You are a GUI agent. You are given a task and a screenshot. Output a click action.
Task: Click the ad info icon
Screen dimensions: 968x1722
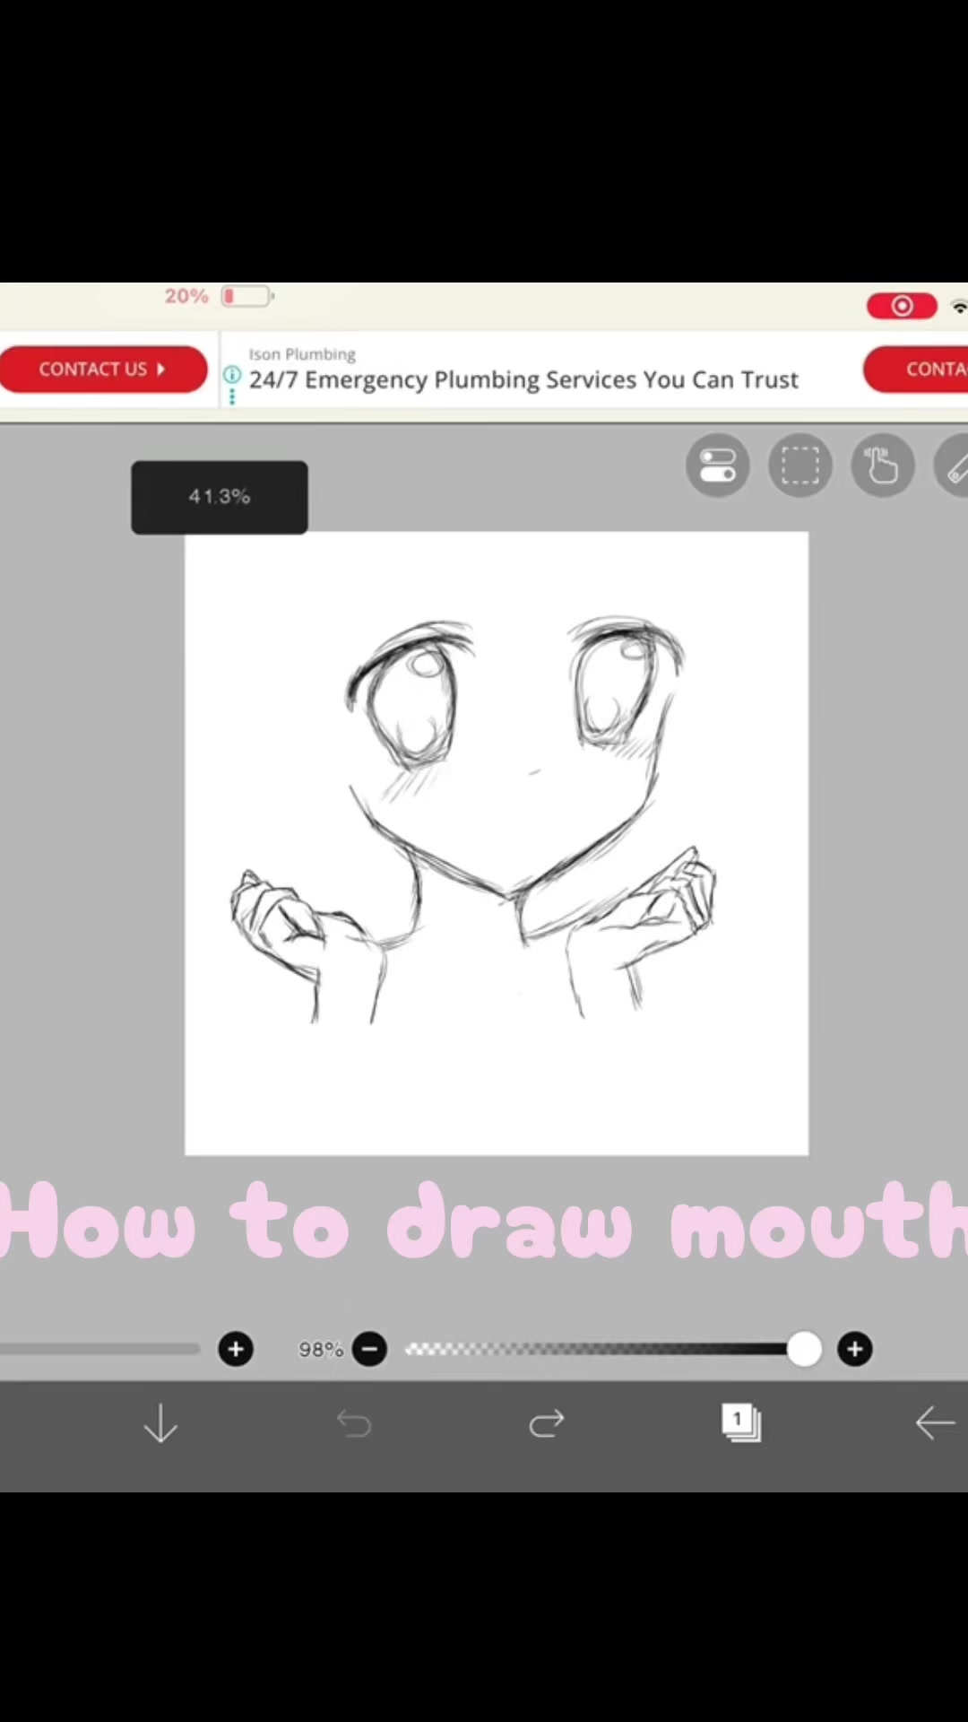click(x=232, y=375)
